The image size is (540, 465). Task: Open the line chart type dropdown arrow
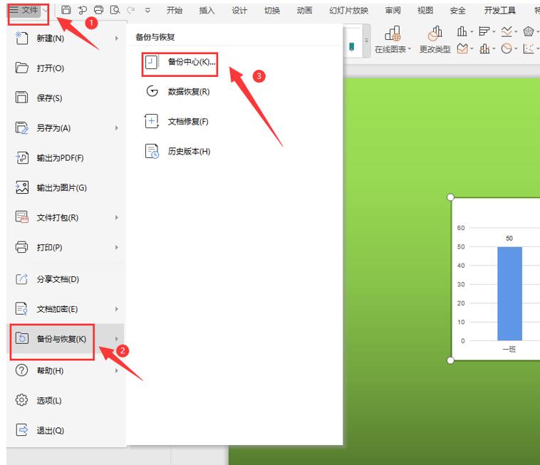(x=516, y=31)
